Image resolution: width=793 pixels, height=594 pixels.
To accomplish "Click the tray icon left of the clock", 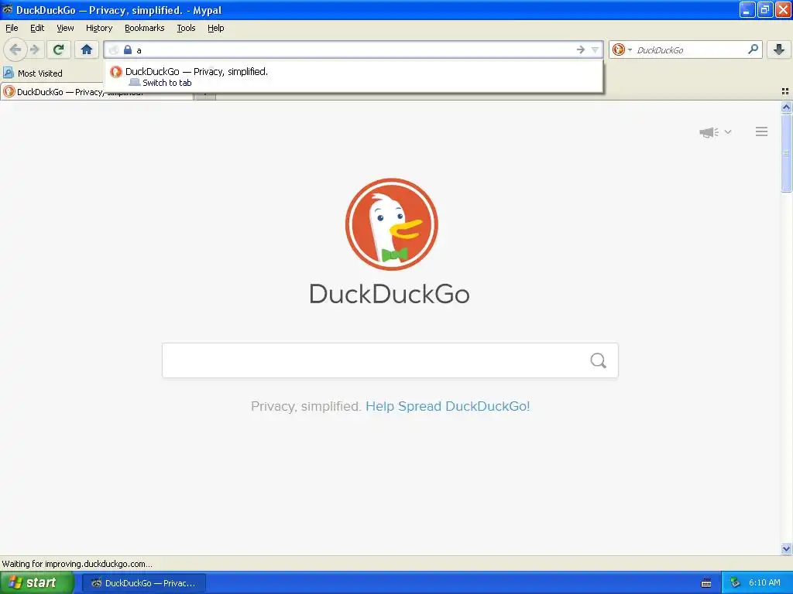I will tap(735, 583).
